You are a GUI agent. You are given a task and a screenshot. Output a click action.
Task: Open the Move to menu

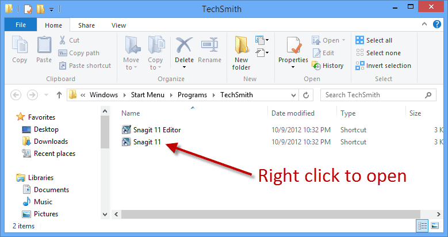(x=131, y=53)
